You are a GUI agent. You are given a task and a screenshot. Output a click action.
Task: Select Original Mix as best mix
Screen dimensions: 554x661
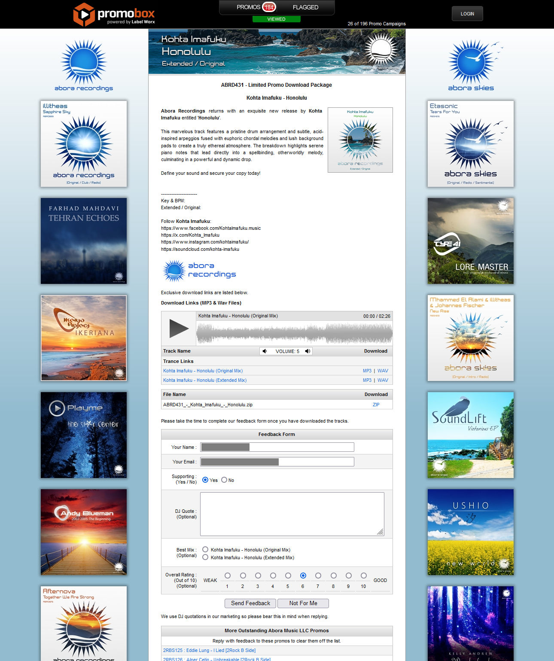(205, 549)
